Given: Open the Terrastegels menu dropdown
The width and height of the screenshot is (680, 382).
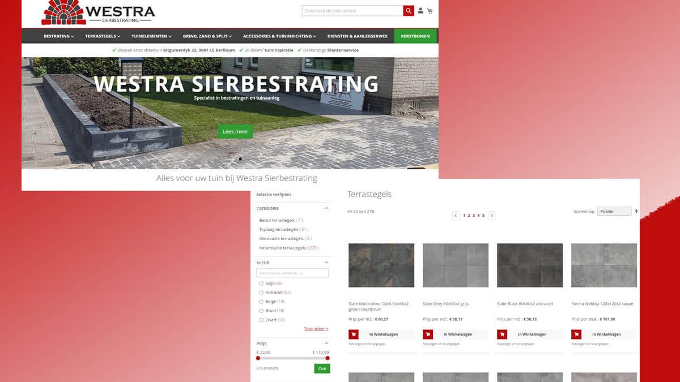Looking at the screenshot, I should tap(102, 36).
